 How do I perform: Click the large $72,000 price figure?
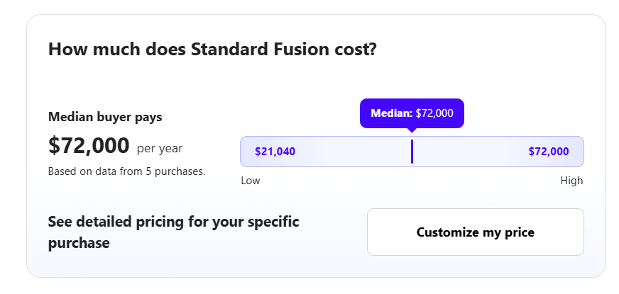click(x=89, y=146)
